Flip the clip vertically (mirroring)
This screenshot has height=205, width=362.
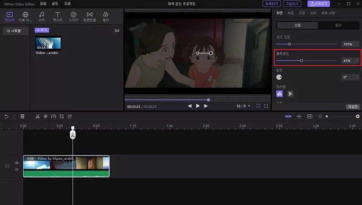click(290, 94)
